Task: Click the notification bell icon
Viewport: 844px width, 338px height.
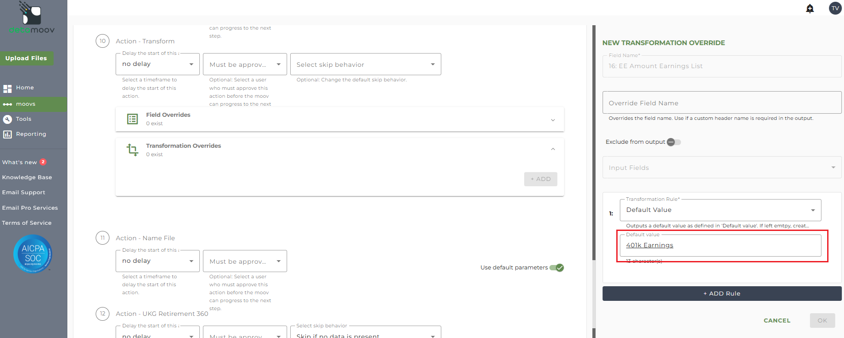Action: (810, 8)
